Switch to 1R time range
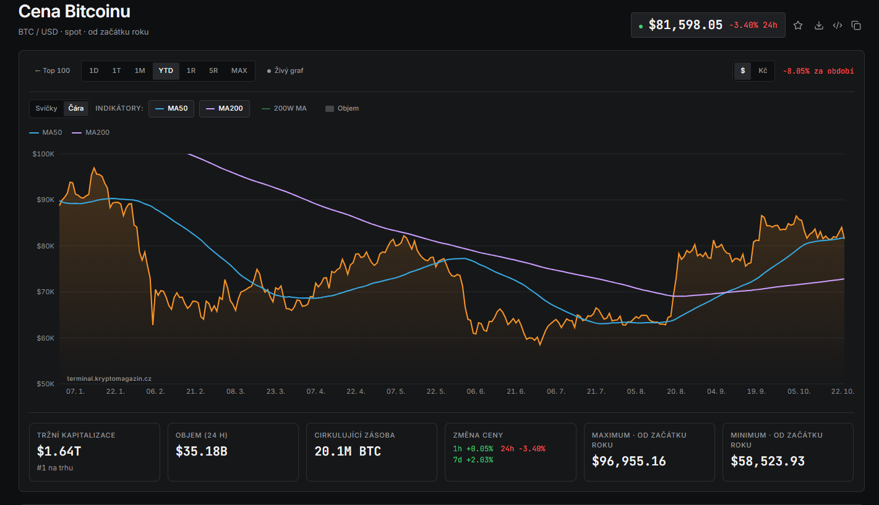Screen dimensions: 879x505 tap(191, 70)
